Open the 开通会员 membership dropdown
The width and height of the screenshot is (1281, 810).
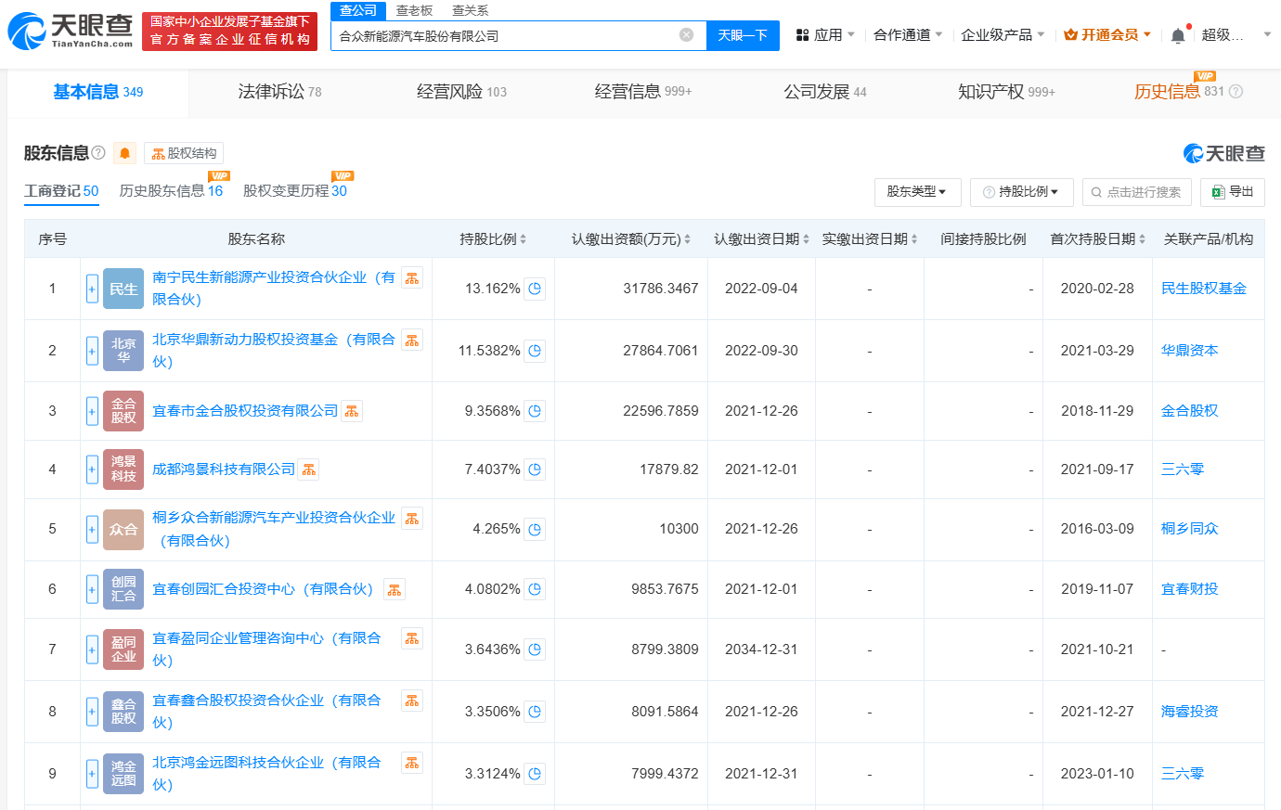coord(1107,35)
